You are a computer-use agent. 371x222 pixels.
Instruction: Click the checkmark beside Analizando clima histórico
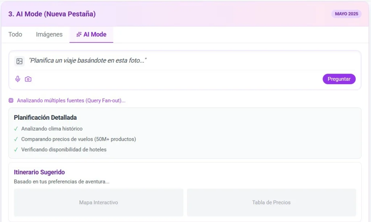pyautogui.click(x=16, y=129)
